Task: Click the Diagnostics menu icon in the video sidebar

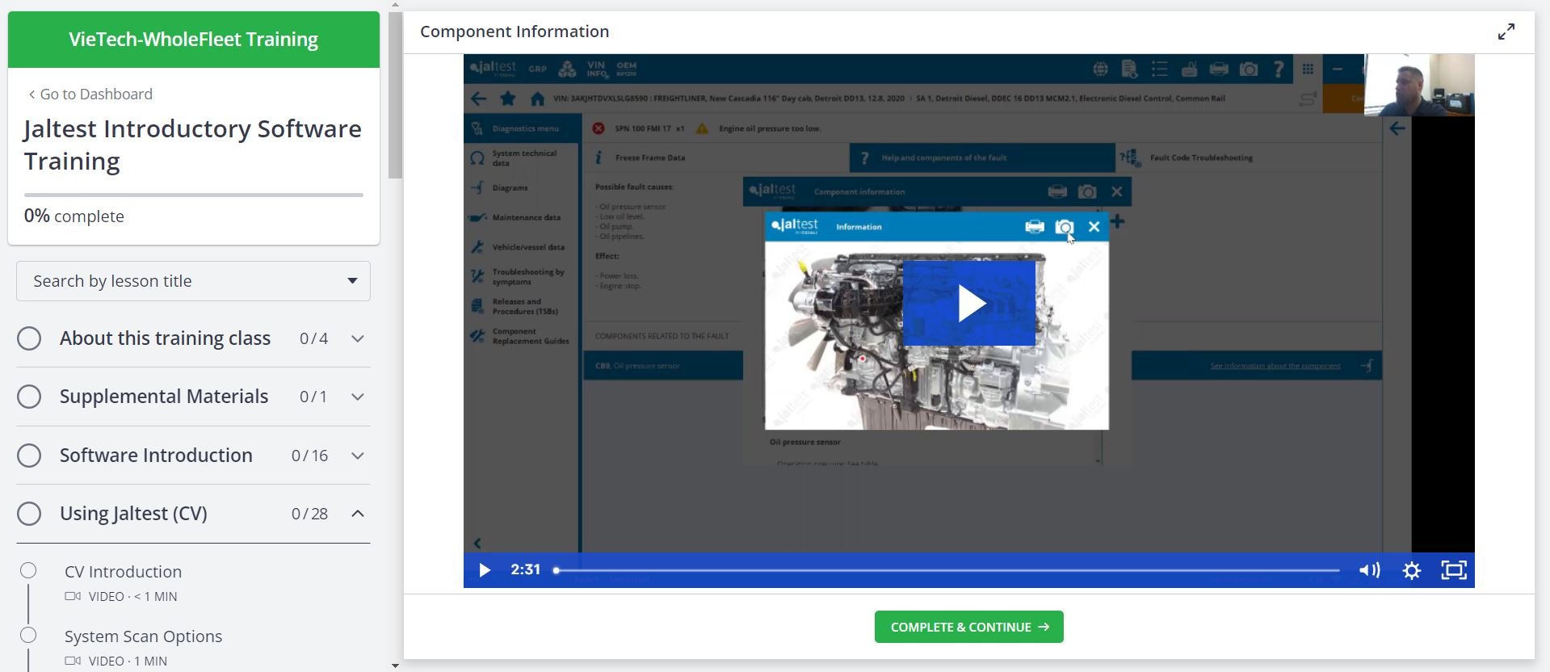Action: tap(477, 128)
